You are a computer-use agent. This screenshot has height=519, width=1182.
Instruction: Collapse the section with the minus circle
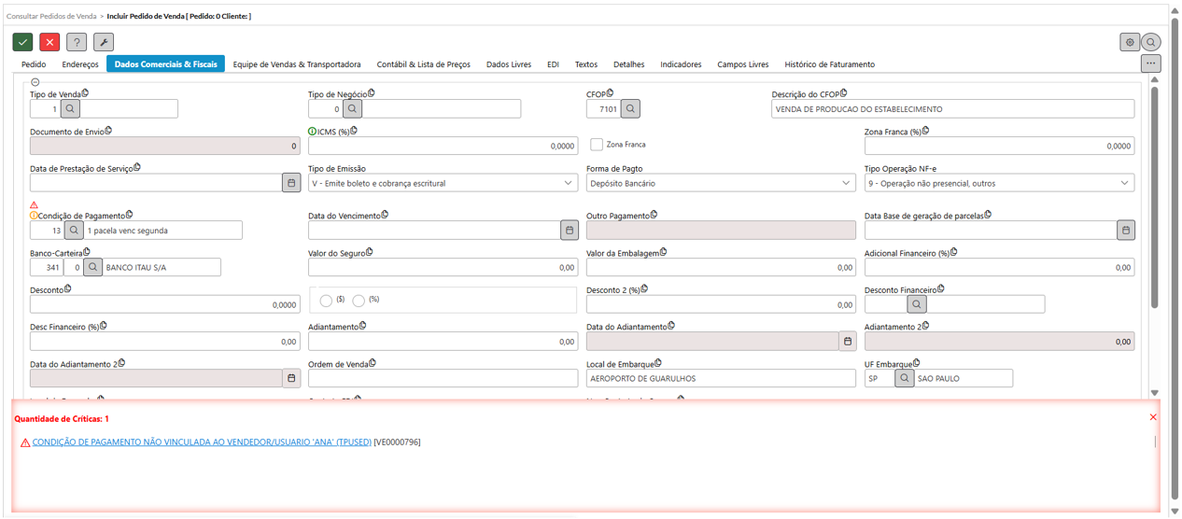[x=35, y=82]
